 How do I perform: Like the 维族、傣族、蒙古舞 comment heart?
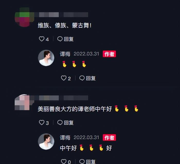pyautogui.click(x=42, y=39)
